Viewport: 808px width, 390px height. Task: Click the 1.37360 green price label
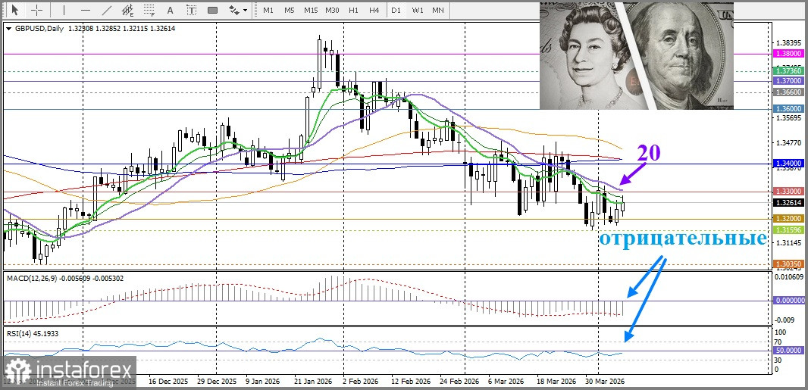coord(789,71)
